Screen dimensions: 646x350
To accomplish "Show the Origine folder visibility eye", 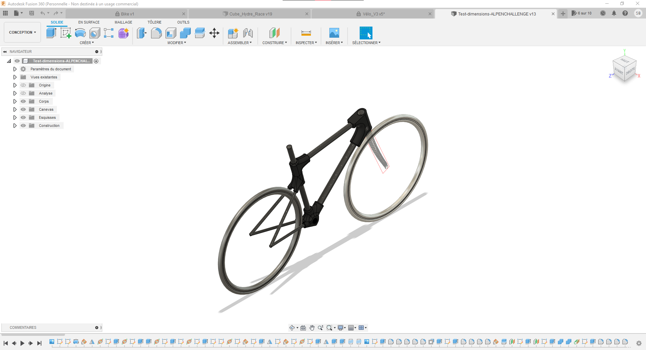I will [x=23, y=85].
